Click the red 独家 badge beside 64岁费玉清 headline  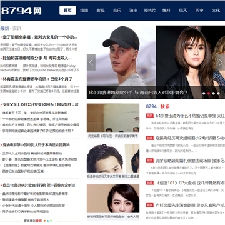(150, 116)
